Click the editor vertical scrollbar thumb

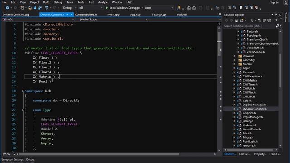219,43
